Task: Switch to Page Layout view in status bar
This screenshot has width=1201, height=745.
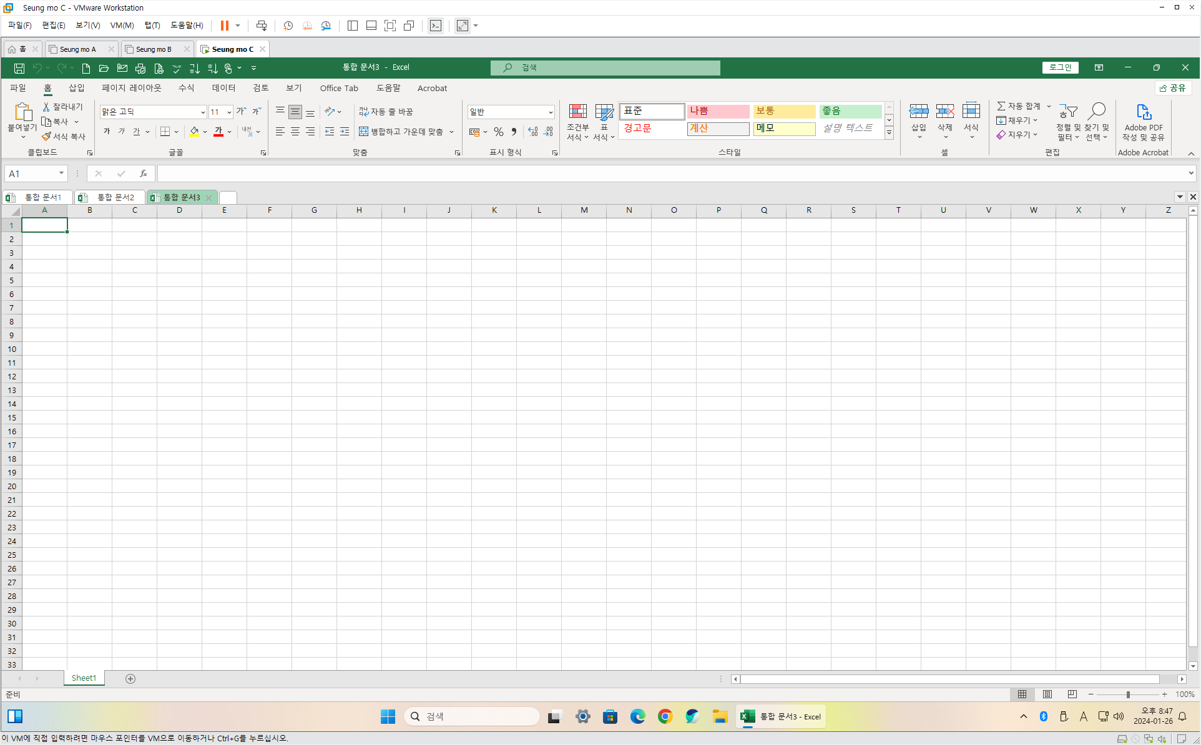Action: tap(1047, 694)
